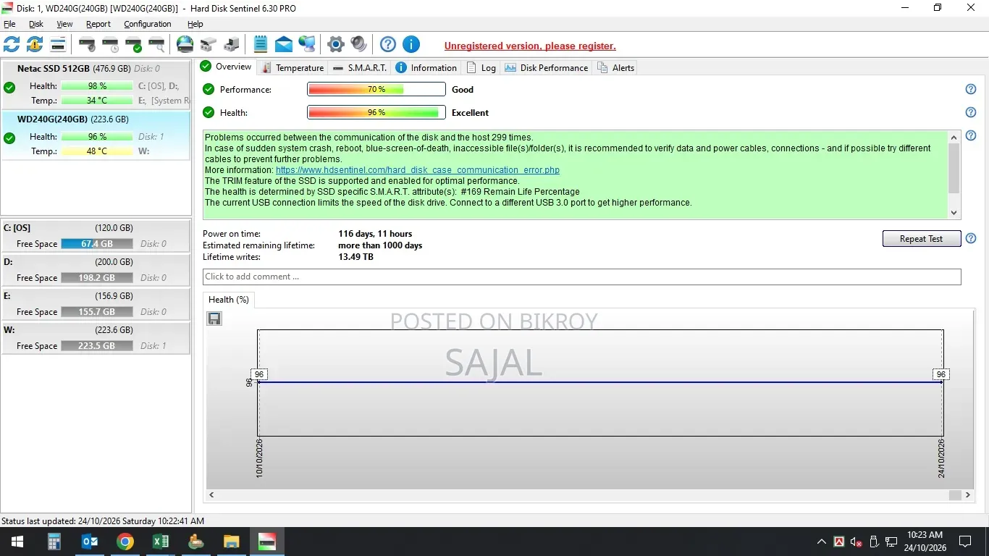
Task: Open the Disk menu
Action: pos(36,24)
